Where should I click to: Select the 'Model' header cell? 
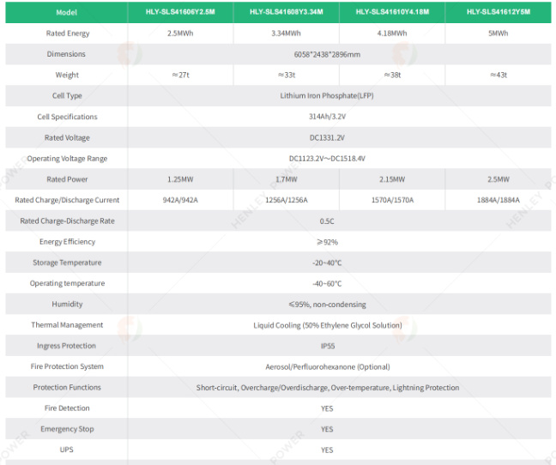pyautogui.click(x=66, y=12)
